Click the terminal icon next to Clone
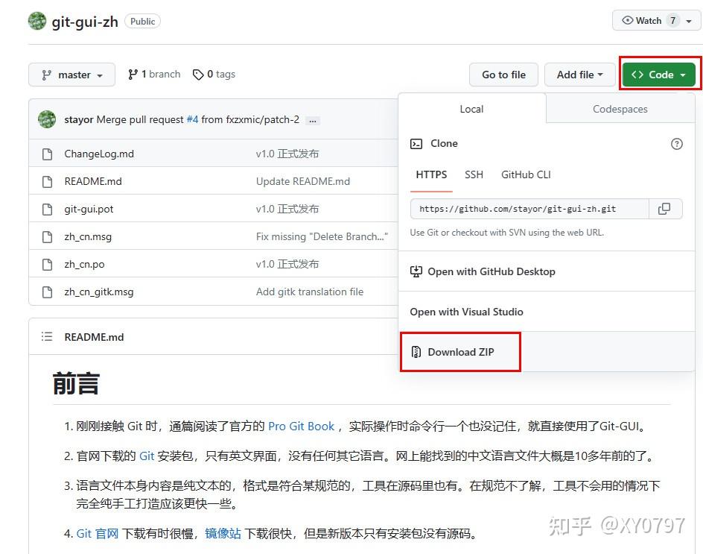 (x=416, y=143)
